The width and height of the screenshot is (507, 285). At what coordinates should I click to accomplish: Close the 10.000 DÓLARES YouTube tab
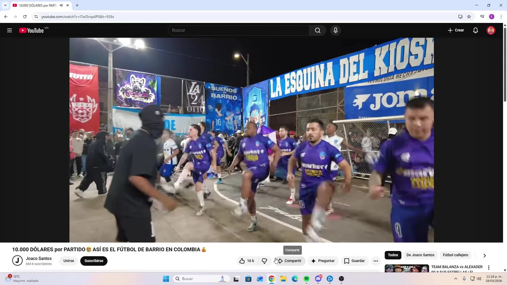68,6
